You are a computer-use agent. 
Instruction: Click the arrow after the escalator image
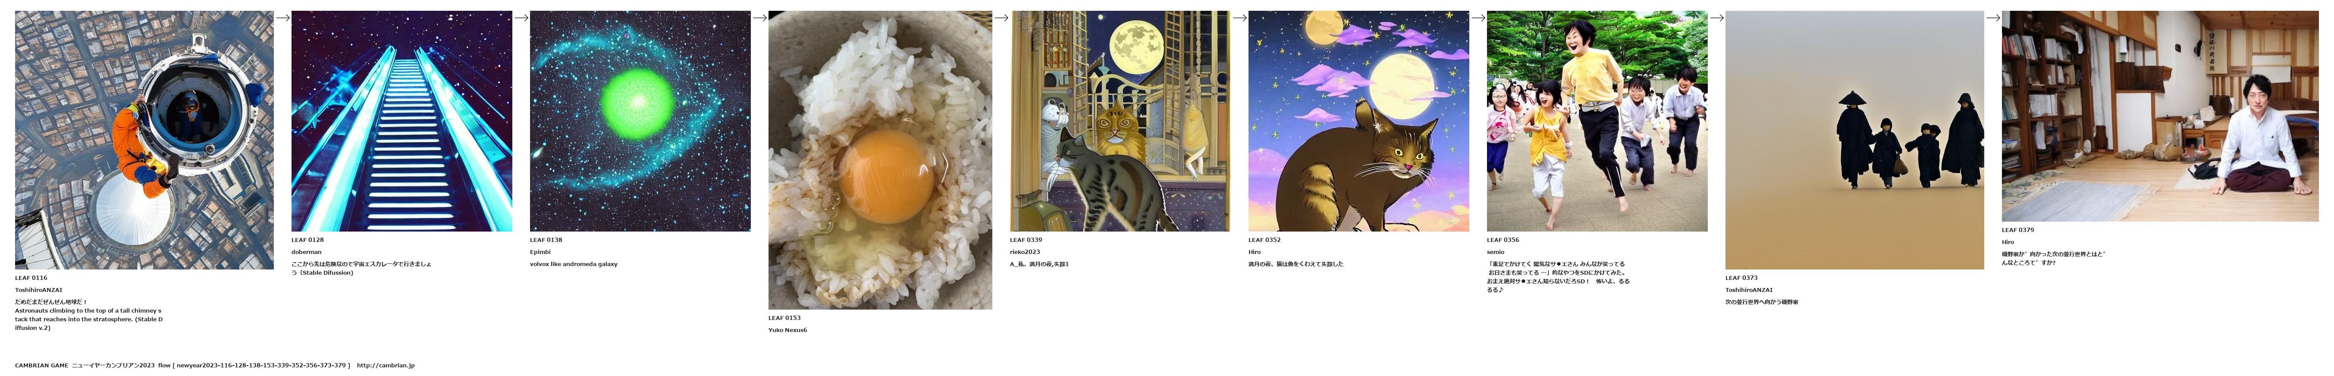[521, 17]
